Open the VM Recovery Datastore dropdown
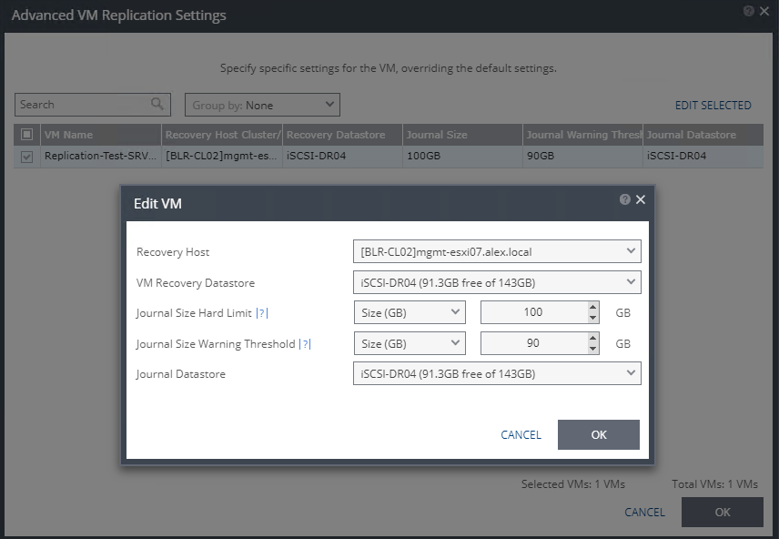The height and width of the screenshot is (539, 779). tap(496, 282)
